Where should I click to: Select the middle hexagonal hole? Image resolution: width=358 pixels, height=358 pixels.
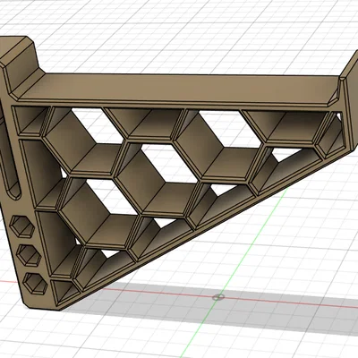[x=29, y=255]
